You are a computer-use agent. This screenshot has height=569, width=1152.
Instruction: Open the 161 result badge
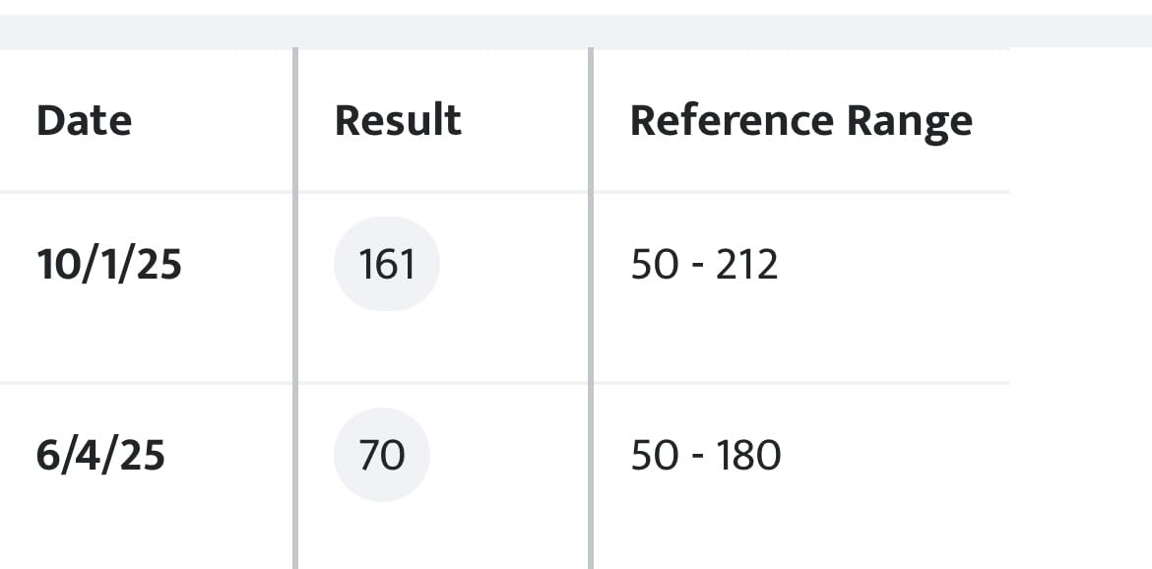[387, 265]
